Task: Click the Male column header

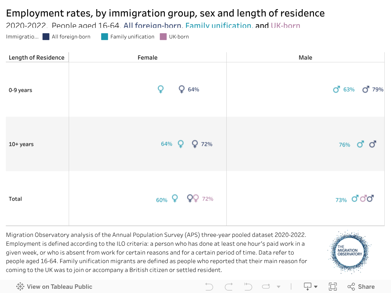Action: point(305,57)
